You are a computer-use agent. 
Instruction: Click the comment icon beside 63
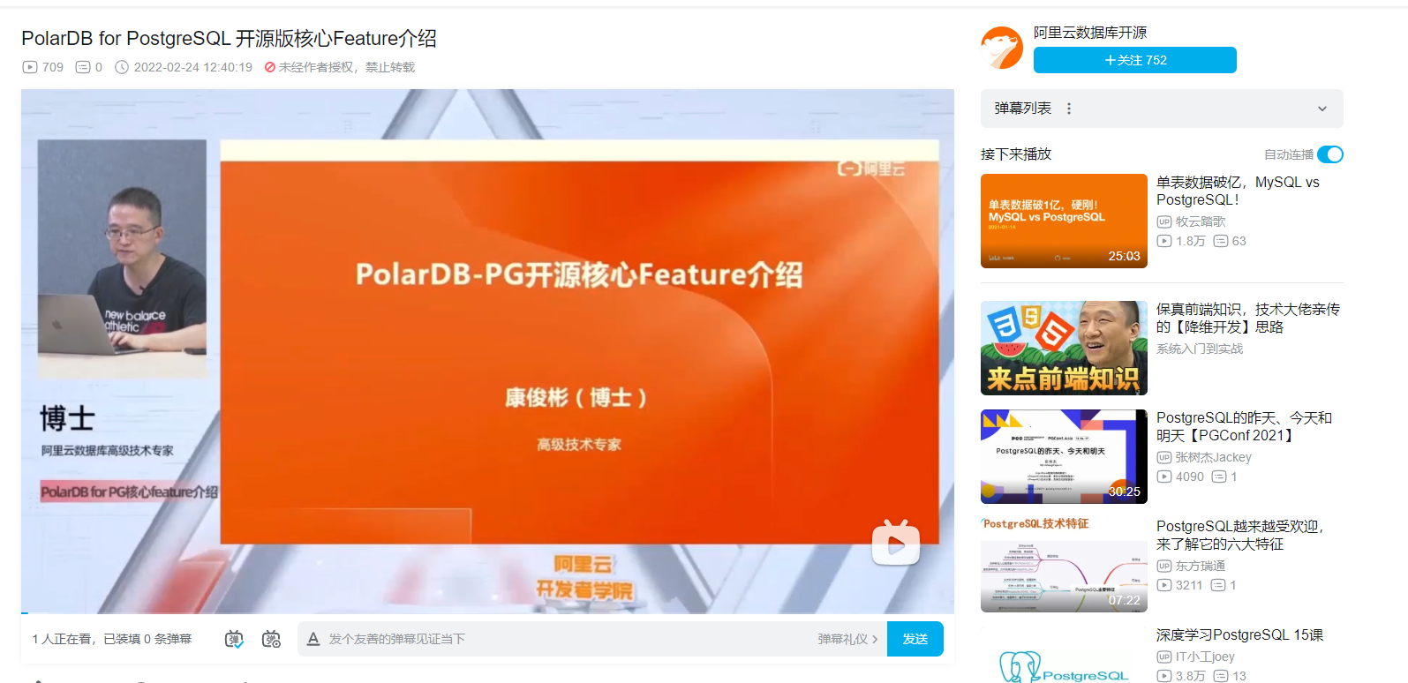click(x=1221, y=241)
